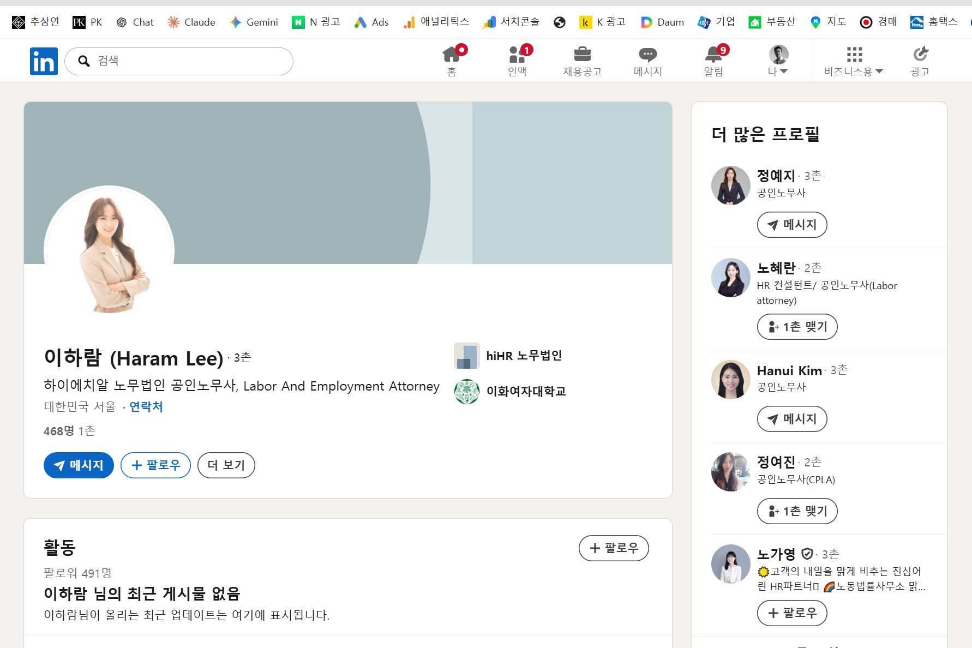Open 노혜란's profile

776,268
